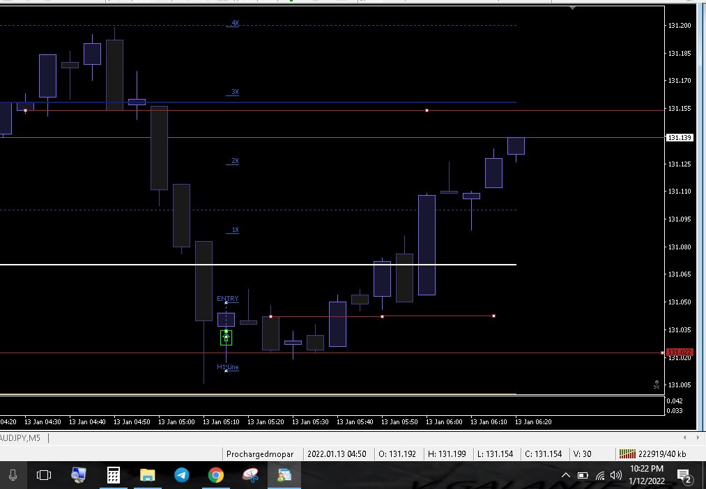Image resolution: width=706 pixels, height=489 pixels.
Task: Click the 0.033 indicator scale value
Action: (x=675, y=410)
